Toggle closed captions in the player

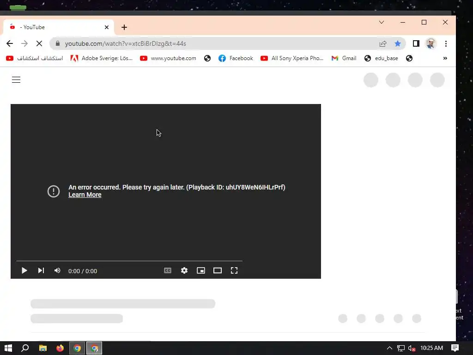click(168, 270)
